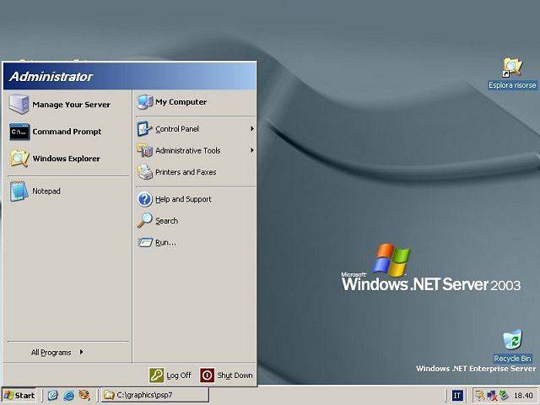Select Esplora risorse desktop shortcut
The width and height of the screenshot is (540, 405).
512,73
